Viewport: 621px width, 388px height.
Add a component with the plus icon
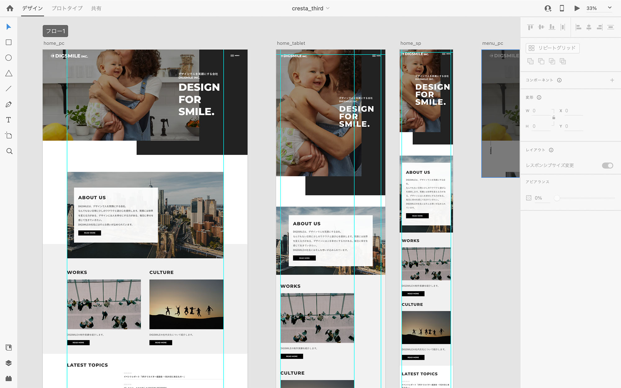[x=612, y=80]
